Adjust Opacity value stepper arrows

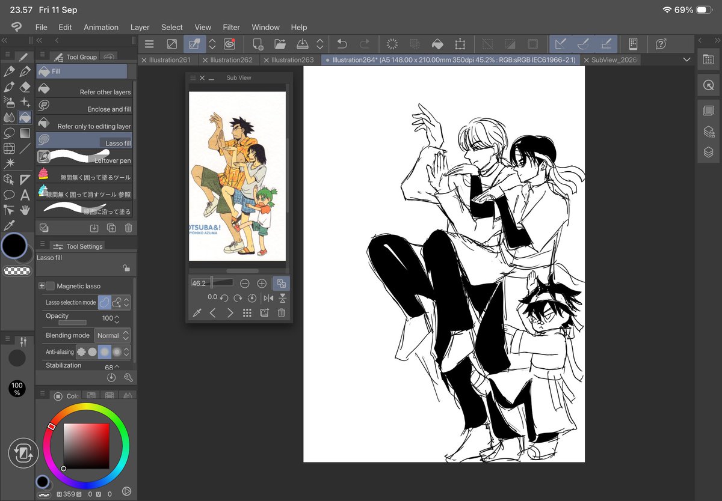click(117, 319)
